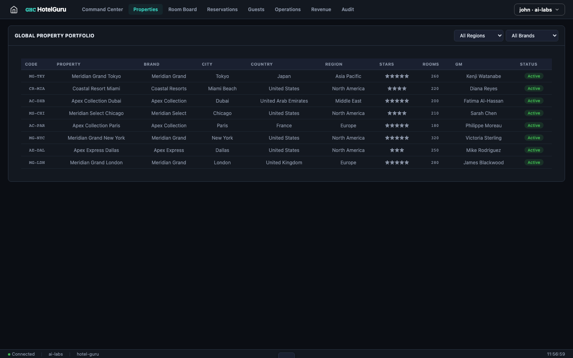Open the All Regions dropdown
The height and width of the screenshot is (358, 573).
(478, 35)
